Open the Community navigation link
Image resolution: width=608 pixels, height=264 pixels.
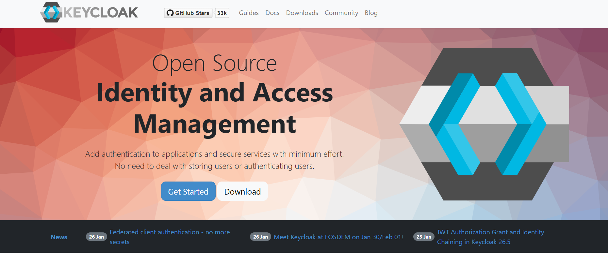(x=341, y=13)
